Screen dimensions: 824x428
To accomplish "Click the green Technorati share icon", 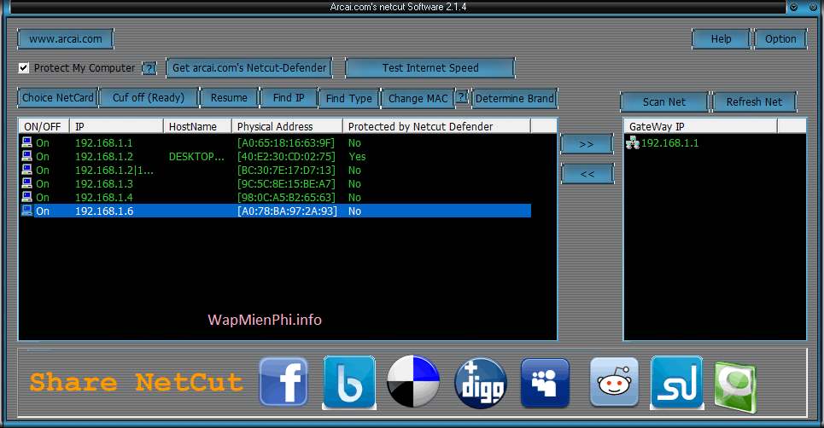I will 734,386.
